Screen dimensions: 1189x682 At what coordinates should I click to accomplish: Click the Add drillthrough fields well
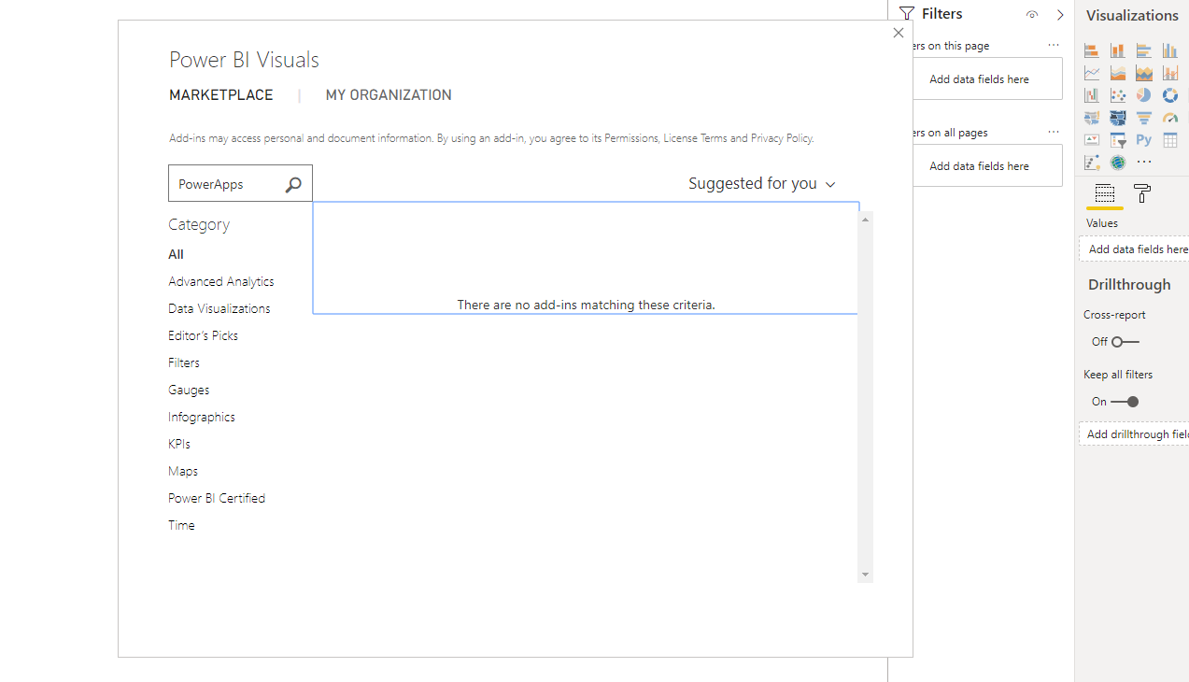tap(1134, 434)
